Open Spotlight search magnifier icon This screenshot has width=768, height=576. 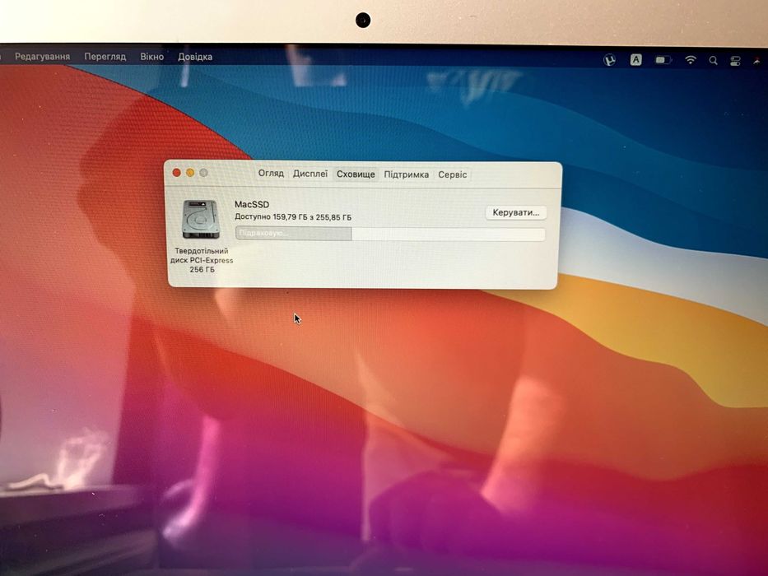click(x=713, y=60)
